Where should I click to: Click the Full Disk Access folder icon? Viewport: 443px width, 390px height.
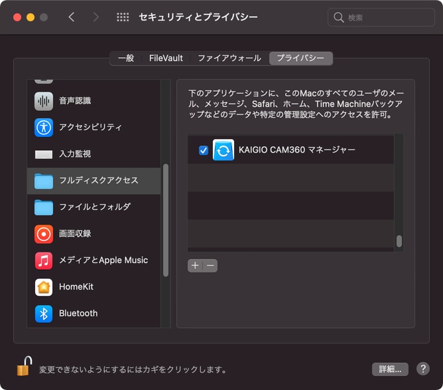pos(44,181)
